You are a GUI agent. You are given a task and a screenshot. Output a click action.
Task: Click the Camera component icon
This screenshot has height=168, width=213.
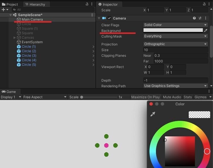pyautogui.click(x=104, y=18)
